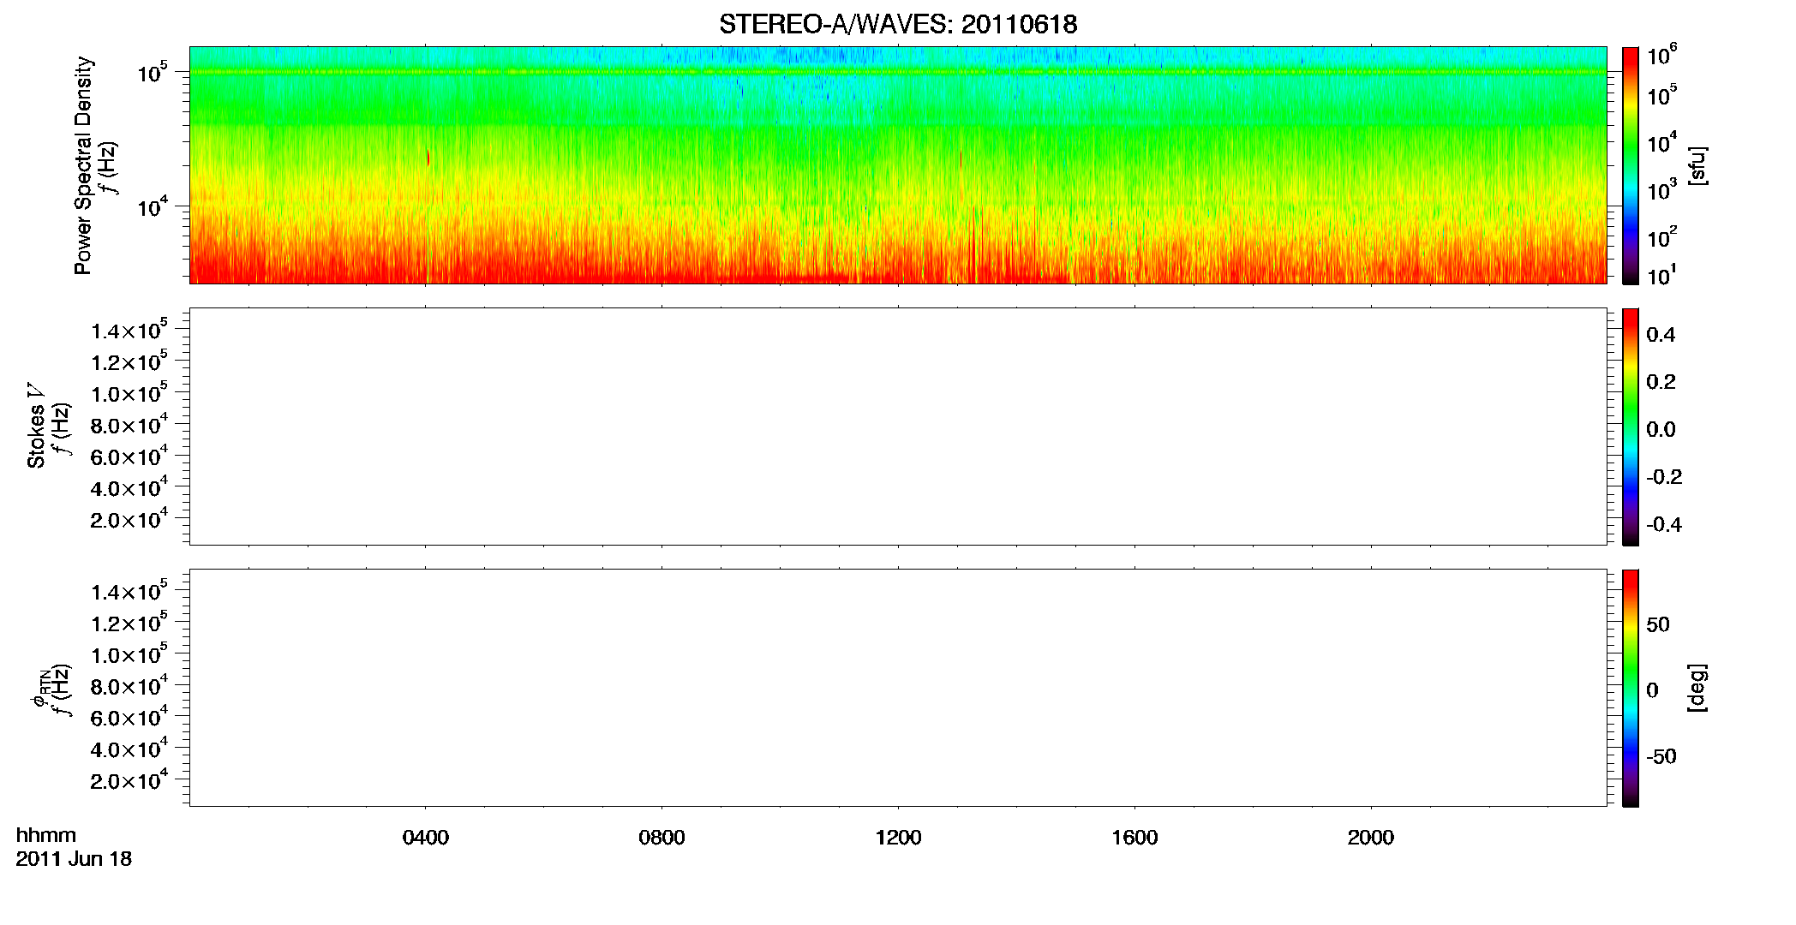The height and width of the screenshot is (925, 1796).
Task: Click the "2000" time tick label
Action: click(1371, 838)
